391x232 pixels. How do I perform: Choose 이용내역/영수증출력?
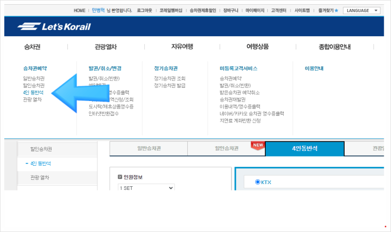point(240,106)
